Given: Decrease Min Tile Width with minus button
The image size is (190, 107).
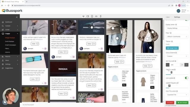Looking at the screenshot, I should [167, 65].
